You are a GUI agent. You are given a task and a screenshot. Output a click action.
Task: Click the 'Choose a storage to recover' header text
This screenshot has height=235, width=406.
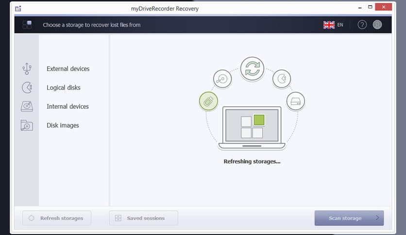[92, 25]
